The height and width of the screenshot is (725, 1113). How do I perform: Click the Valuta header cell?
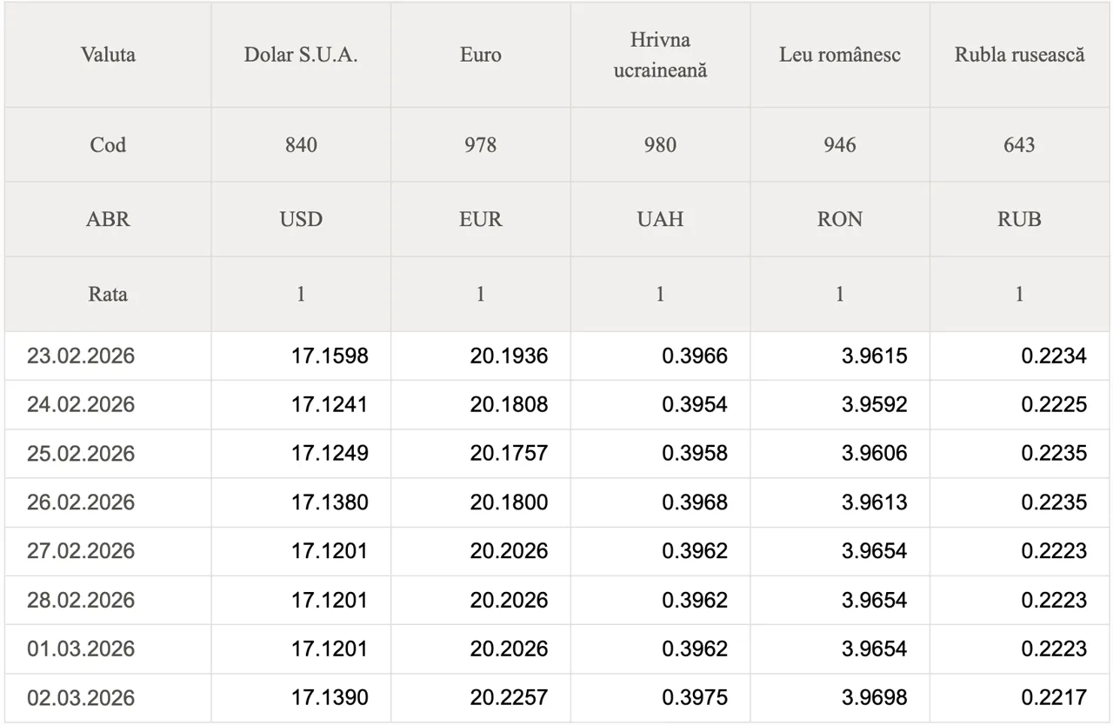tap(108, 55)
